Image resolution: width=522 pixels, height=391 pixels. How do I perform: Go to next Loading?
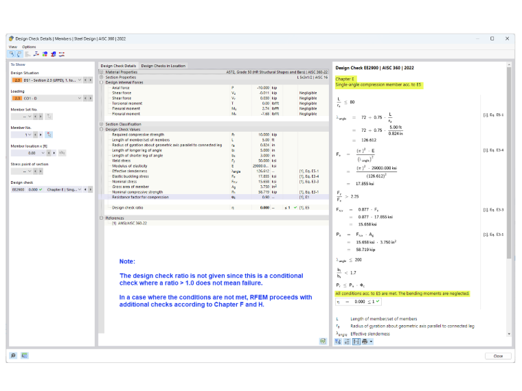[90, 98]
